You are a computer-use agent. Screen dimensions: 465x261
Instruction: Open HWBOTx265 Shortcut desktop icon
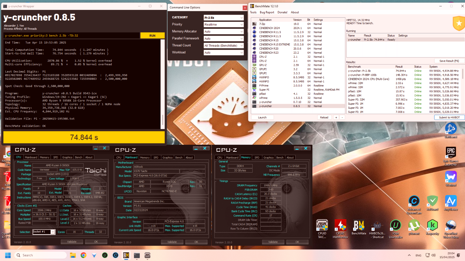pos(377,229)
